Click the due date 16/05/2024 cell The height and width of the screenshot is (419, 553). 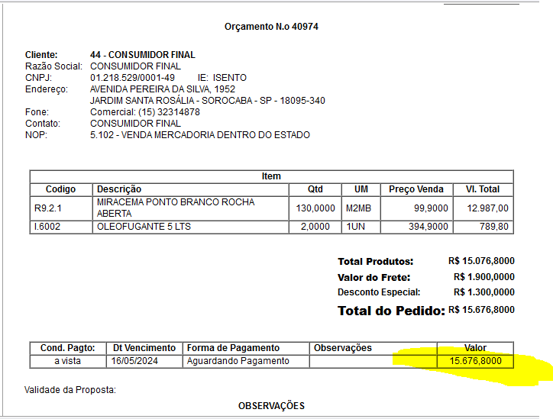[x=133, y=361]
